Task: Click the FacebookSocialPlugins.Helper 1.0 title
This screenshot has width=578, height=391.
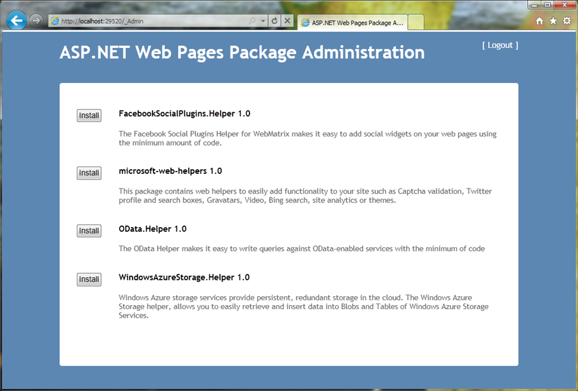Action: 185,113
